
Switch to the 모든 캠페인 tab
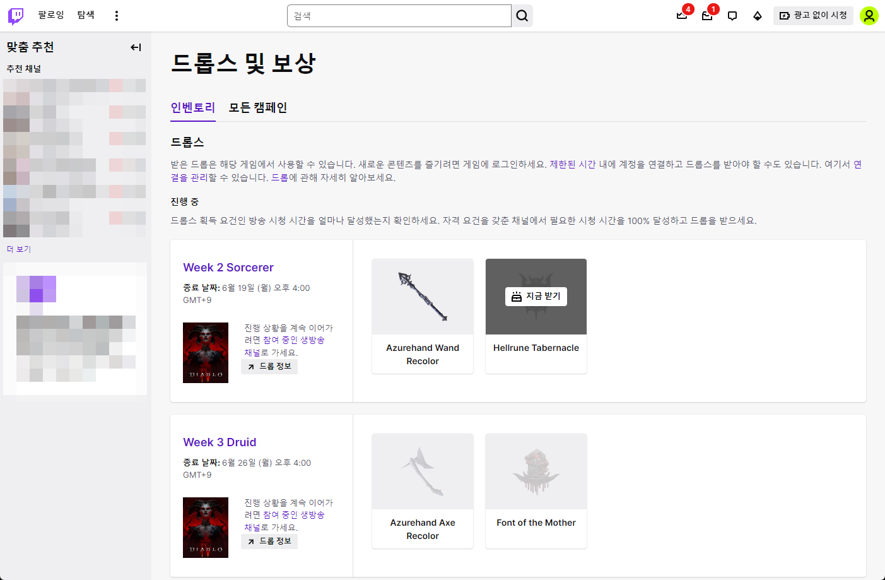257,108
